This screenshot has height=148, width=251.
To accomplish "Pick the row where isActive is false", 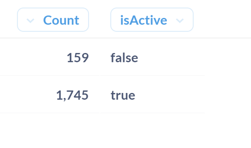I will coord(124,58).
